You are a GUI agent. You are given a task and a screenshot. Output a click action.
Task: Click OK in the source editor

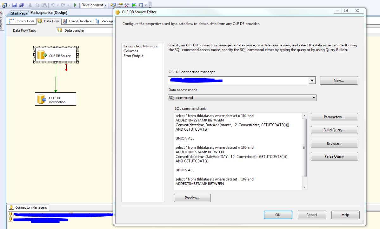click(278, 215)
